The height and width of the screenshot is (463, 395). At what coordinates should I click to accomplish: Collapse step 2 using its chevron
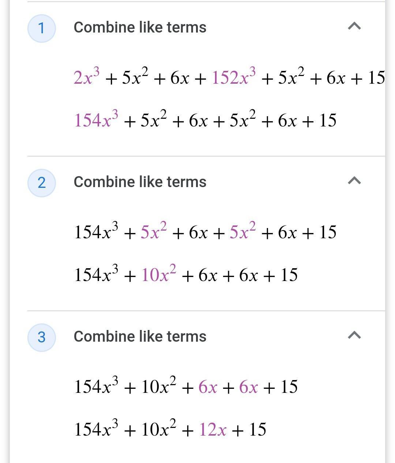[x=354, y=181]
